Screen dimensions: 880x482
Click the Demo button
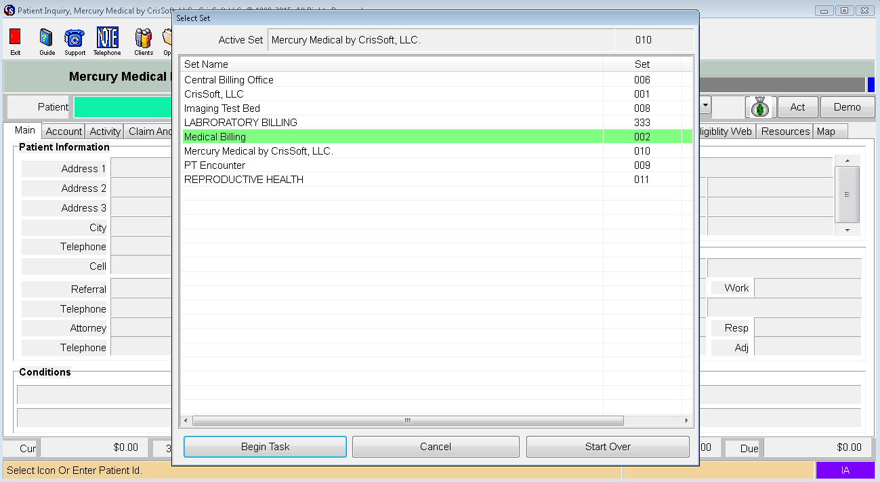[x=847, y=107]
